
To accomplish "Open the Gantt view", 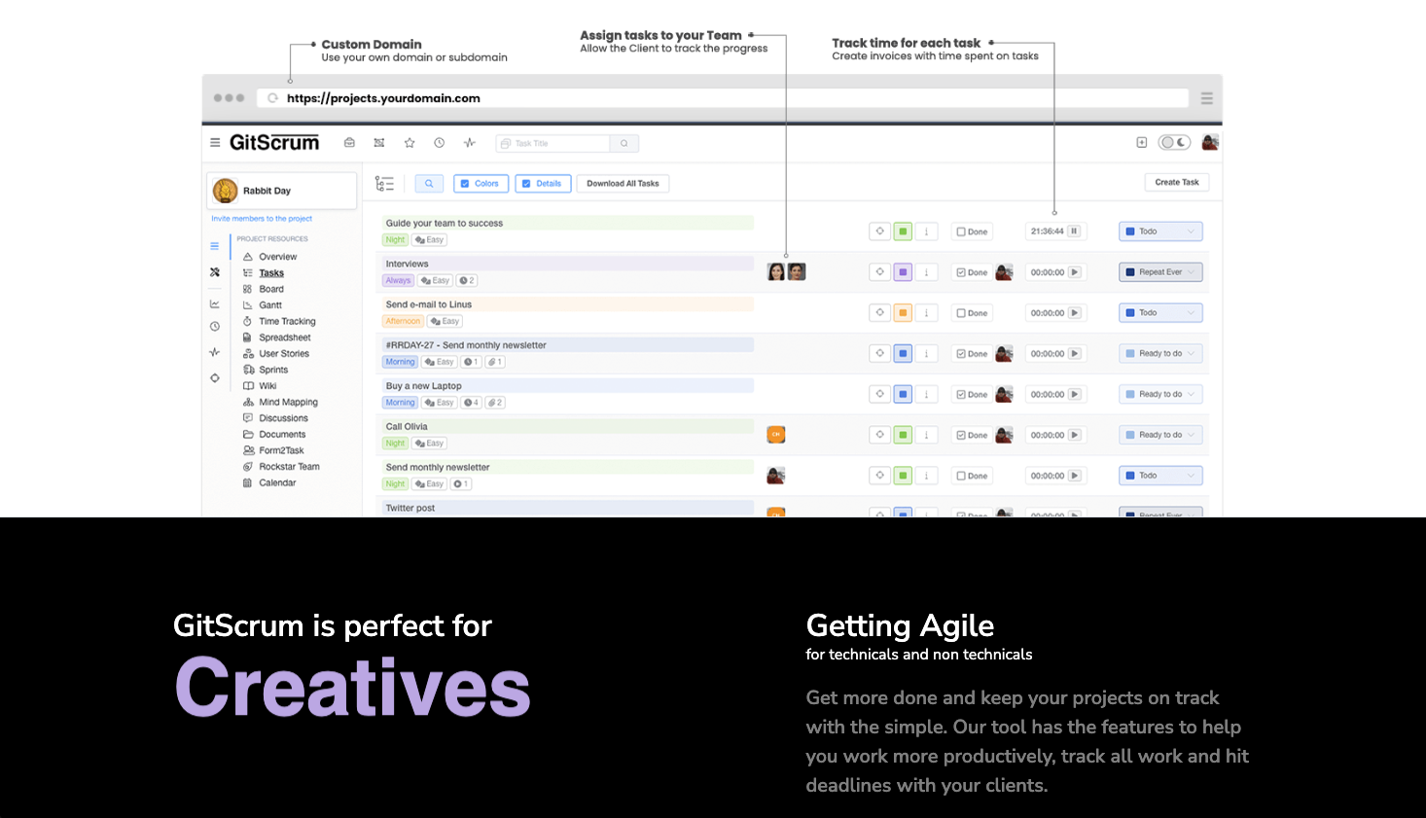I will [270, 305].
